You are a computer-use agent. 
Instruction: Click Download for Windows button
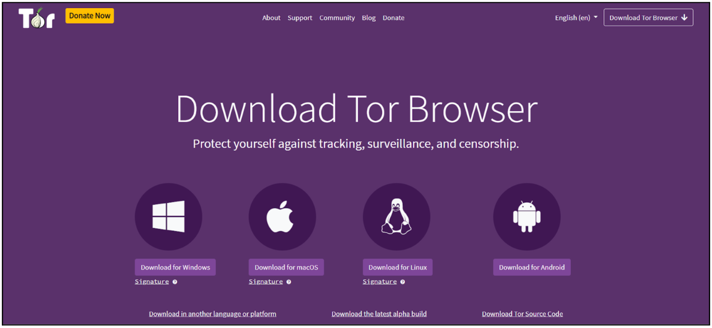pyautogui.click(x=175, y=267)
